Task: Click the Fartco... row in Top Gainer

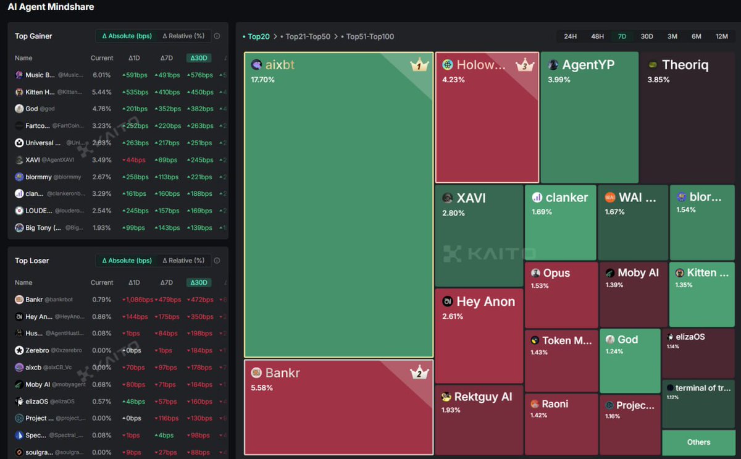Action: tap(118, 126)
